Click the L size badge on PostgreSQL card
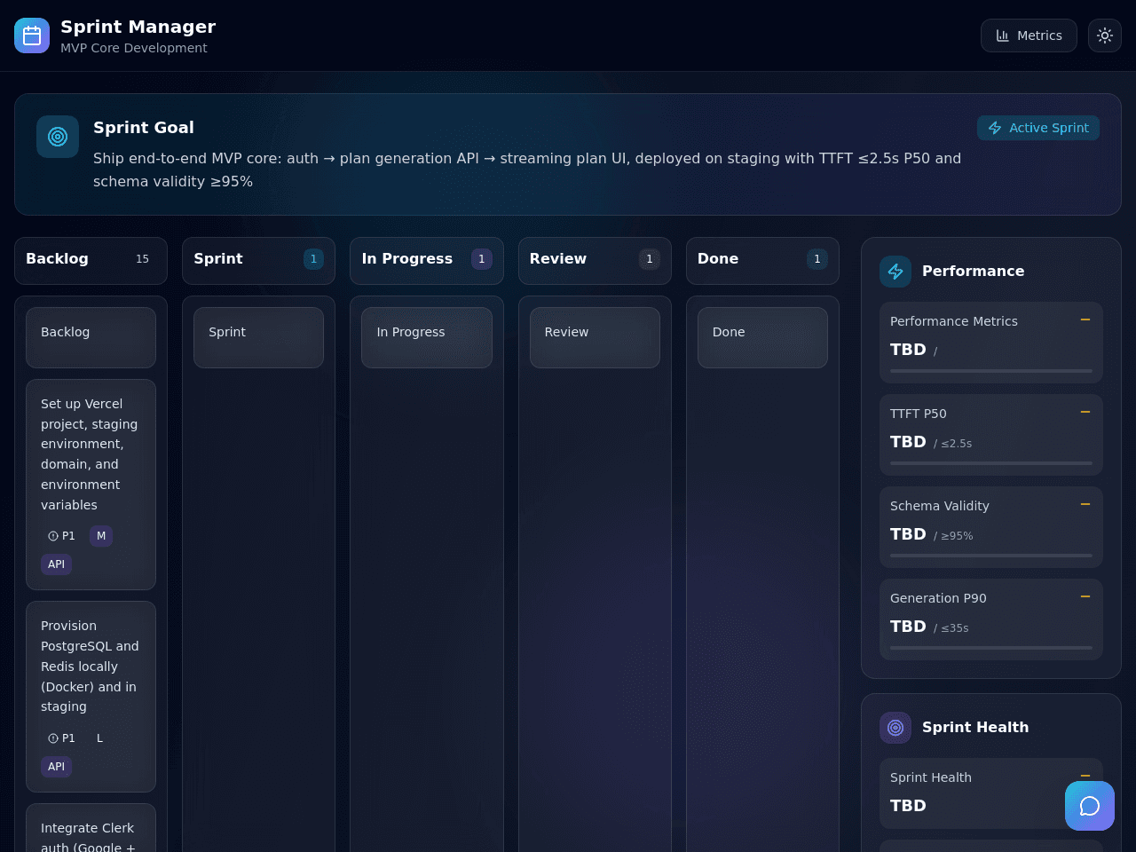This screenshot has height=852, width=1136. (x=99, y=738)
